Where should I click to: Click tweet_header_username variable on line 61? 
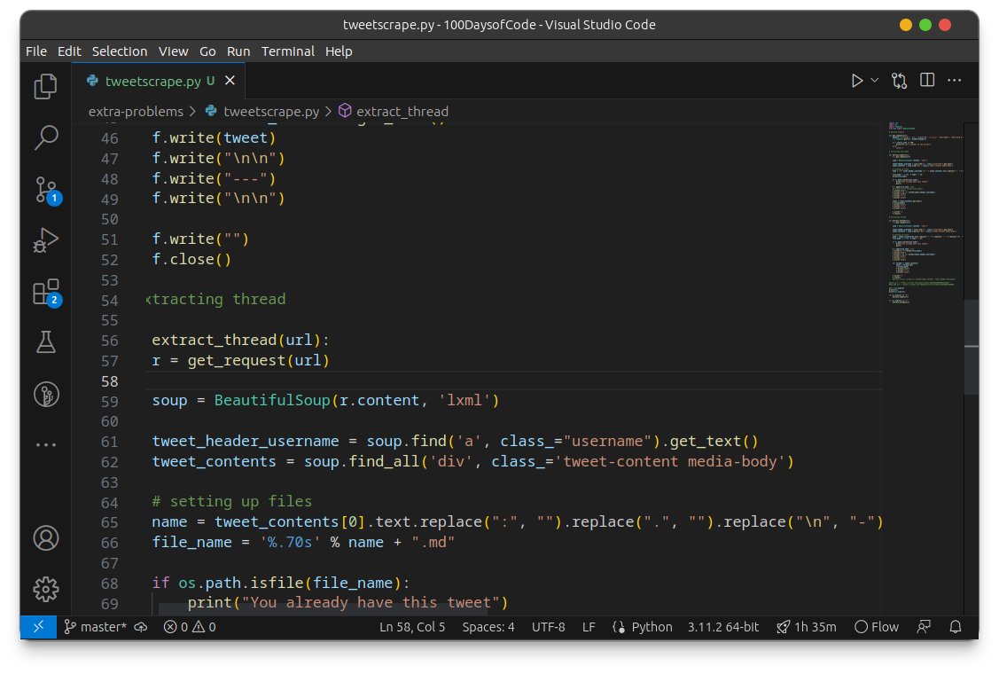[246, 442]
